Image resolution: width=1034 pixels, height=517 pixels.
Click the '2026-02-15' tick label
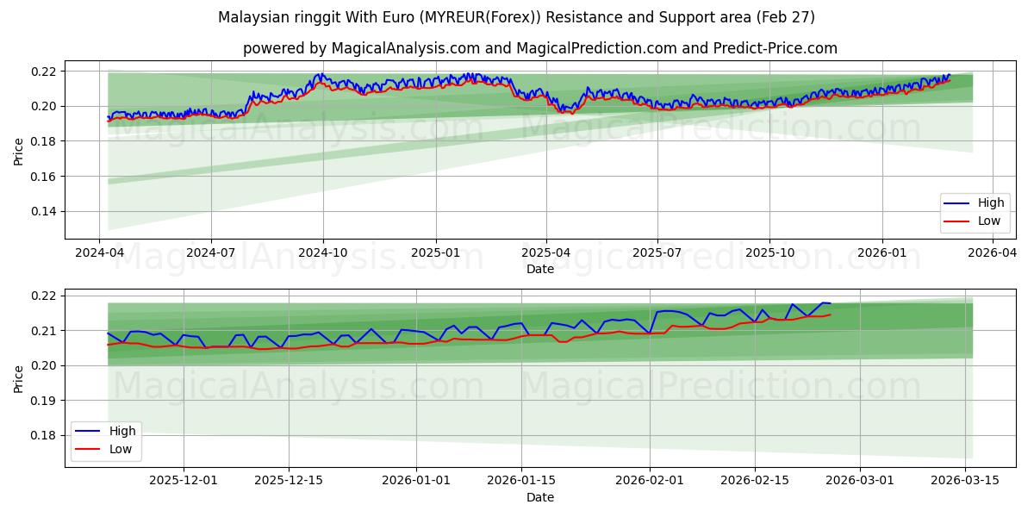754,481
